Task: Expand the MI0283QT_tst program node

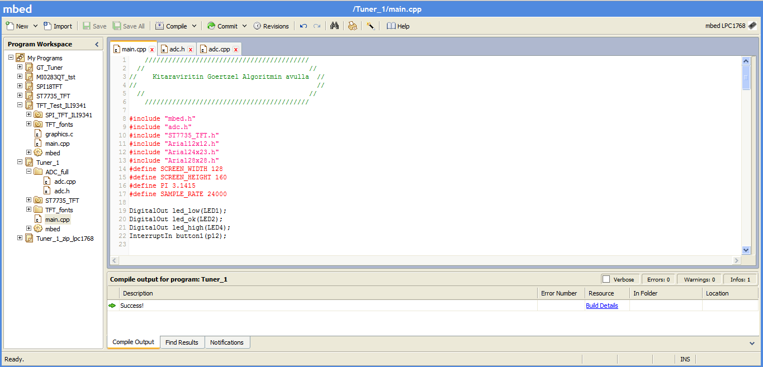Action: tap(20, 77)
